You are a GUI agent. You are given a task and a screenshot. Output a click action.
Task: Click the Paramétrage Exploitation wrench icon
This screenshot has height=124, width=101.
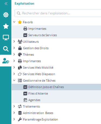click(x=20, y=119)
